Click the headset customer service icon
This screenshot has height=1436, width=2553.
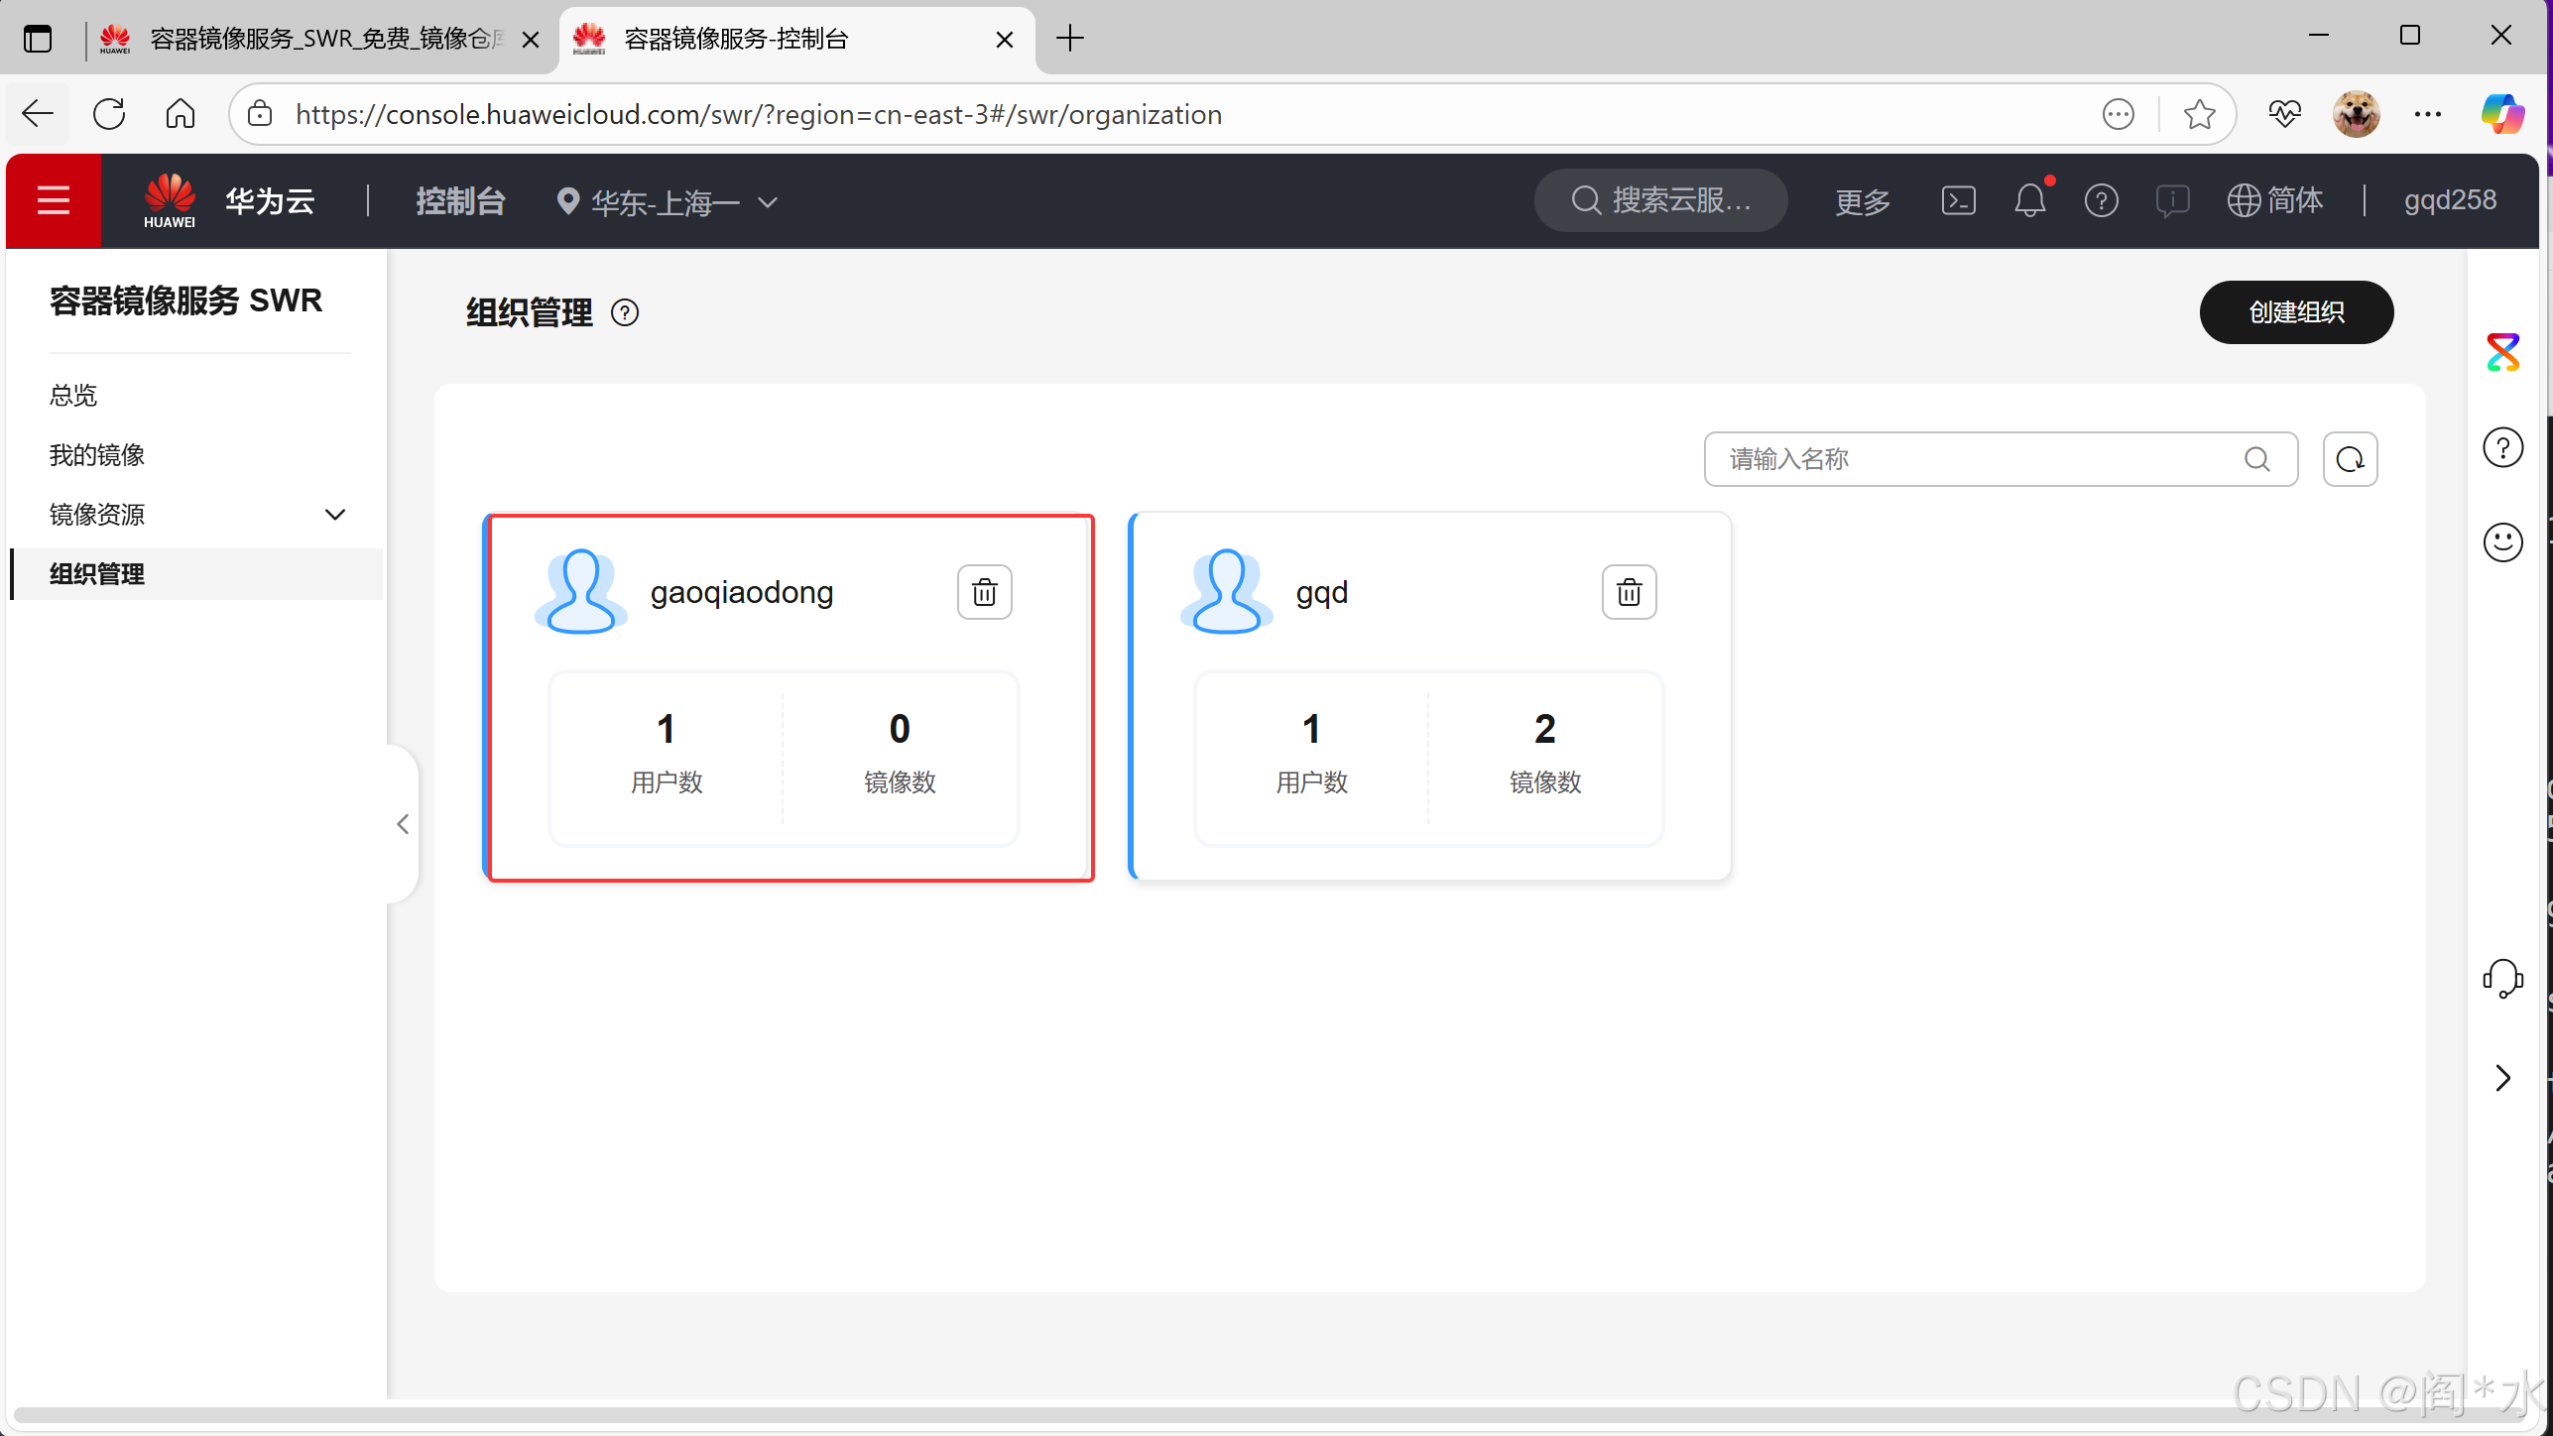pyautogui.click(x=2502, y=979)
